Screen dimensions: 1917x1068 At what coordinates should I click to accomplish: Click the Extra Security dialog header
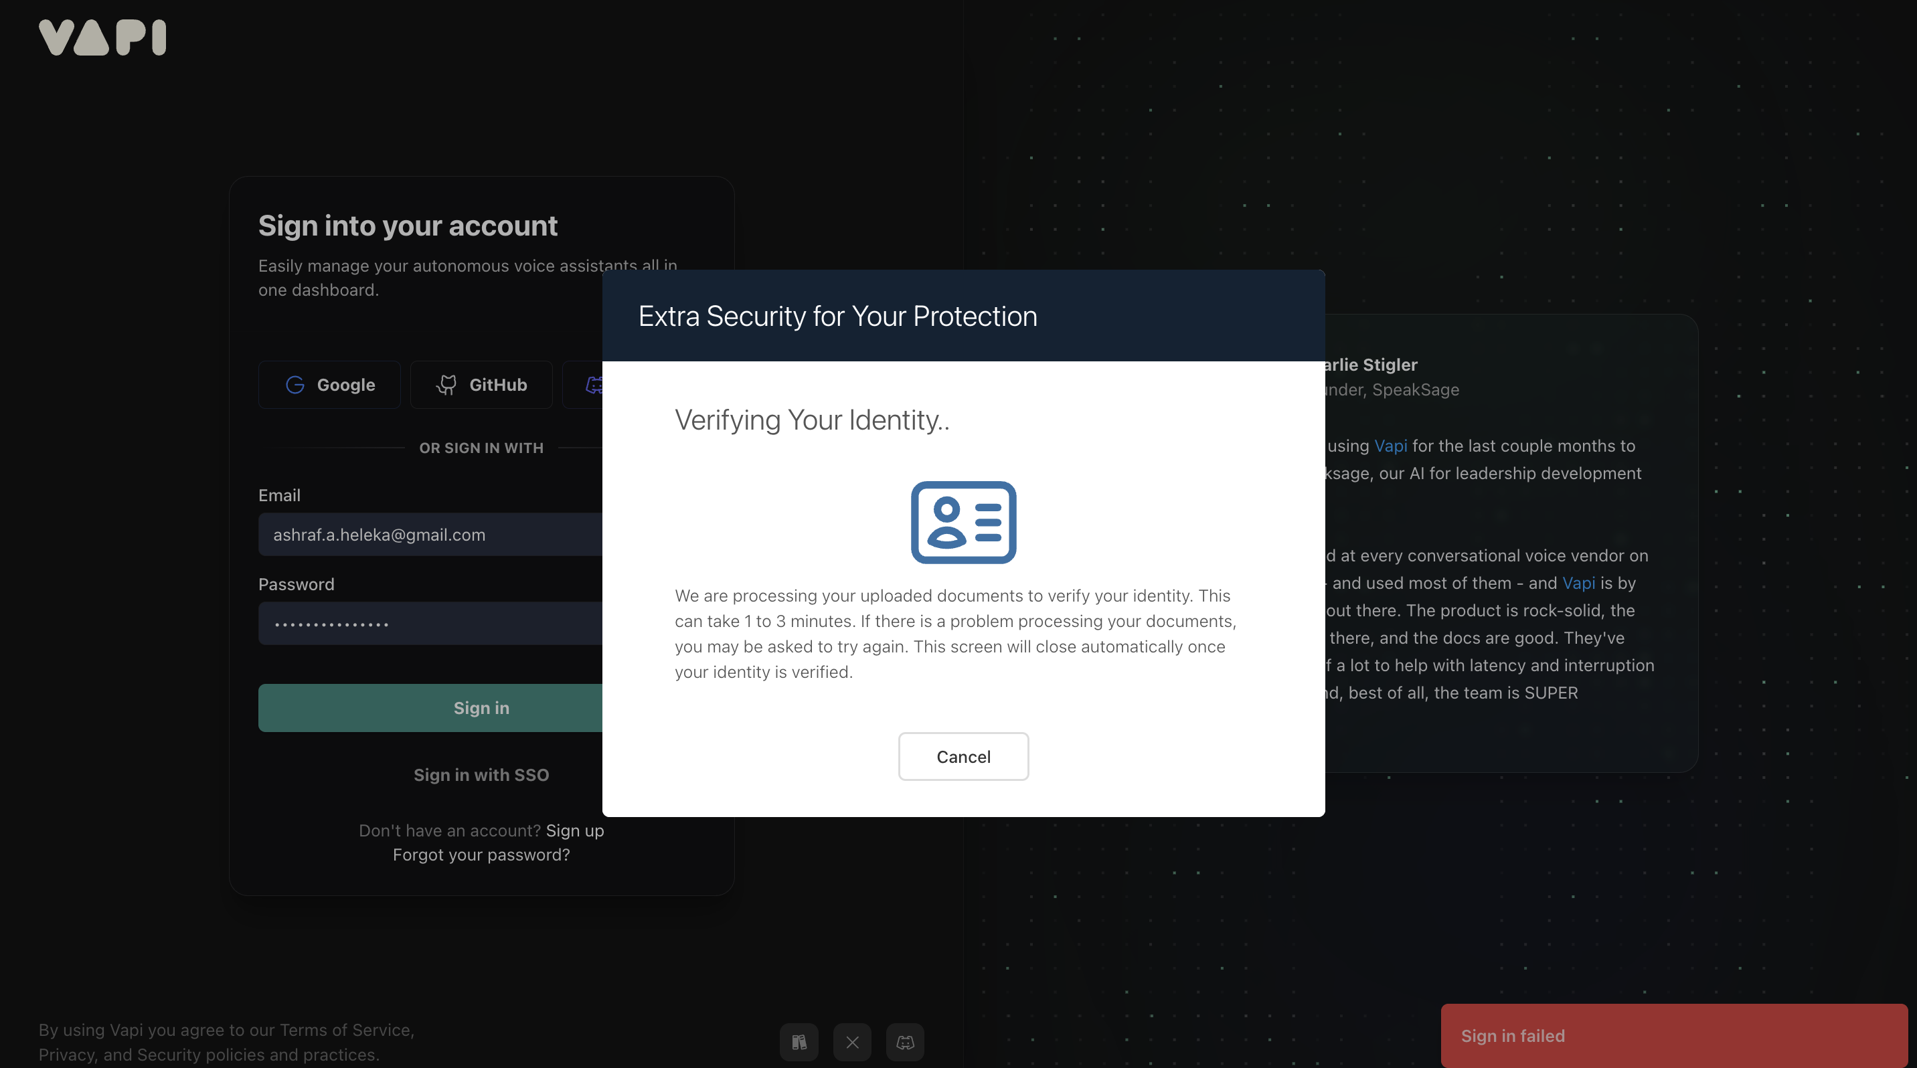point(963,316)
